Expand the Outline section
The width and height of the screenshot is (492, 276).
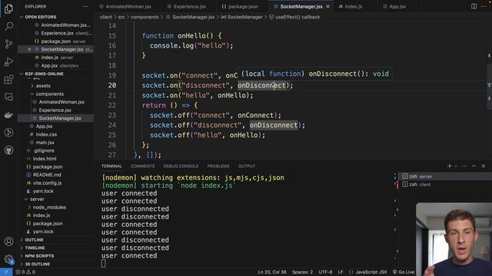(x=34, y=240)
